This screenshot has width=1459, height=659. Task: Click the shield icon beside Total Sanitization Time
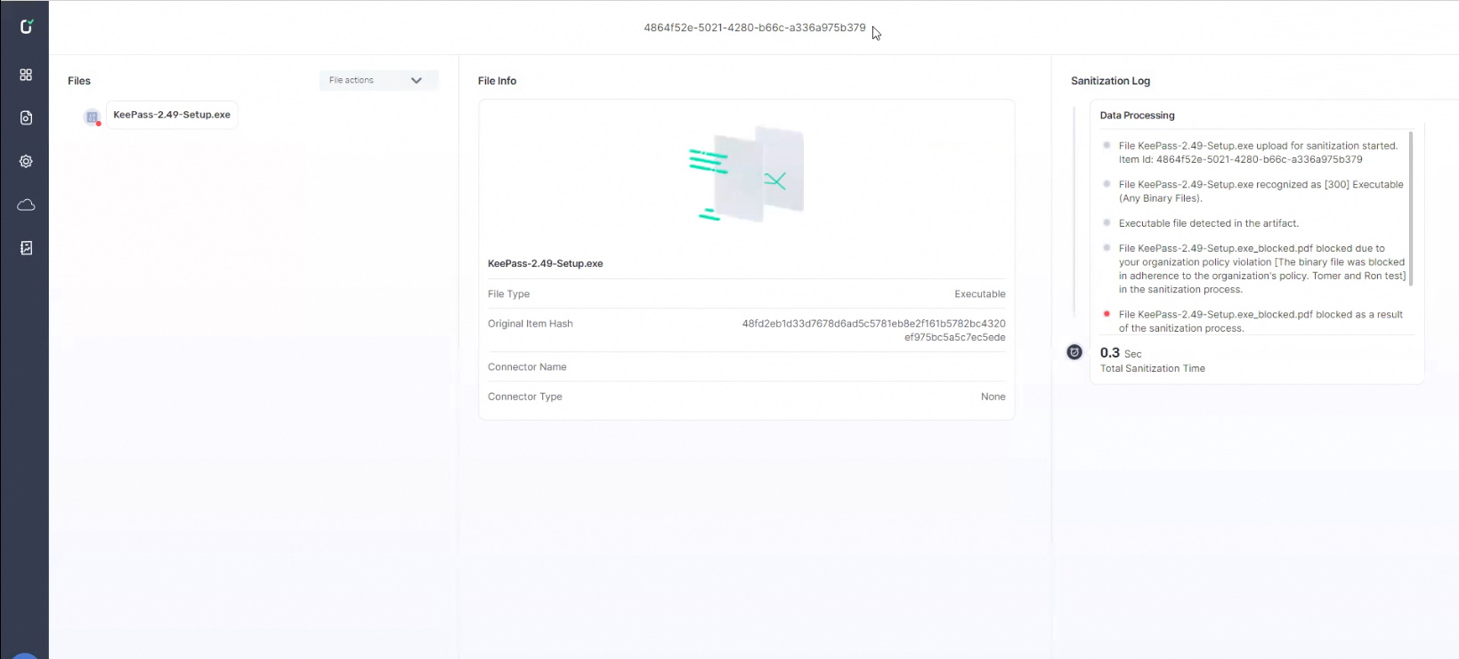tap(1074, 352)
